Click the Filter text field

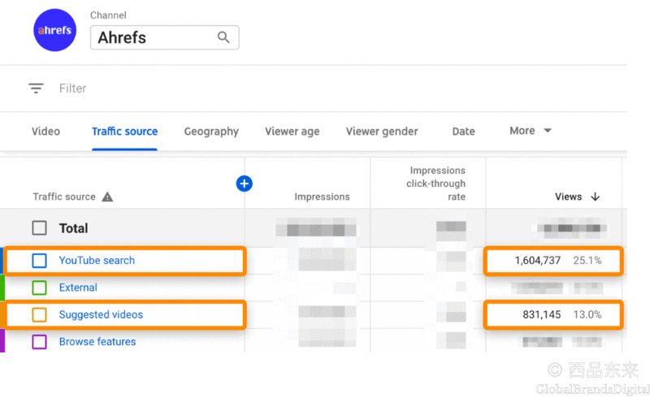72,89
